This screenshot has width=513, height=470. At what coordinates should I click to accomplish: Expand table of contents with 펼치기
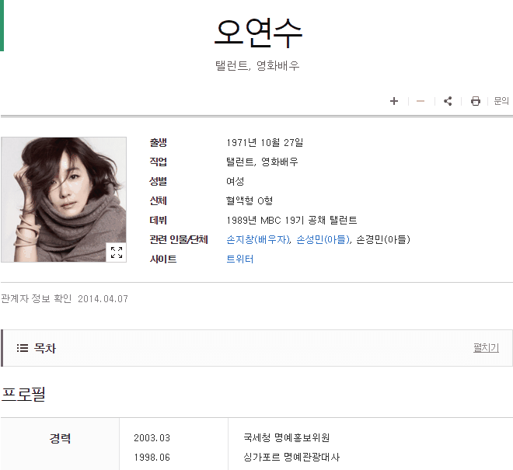pos(486,347)
